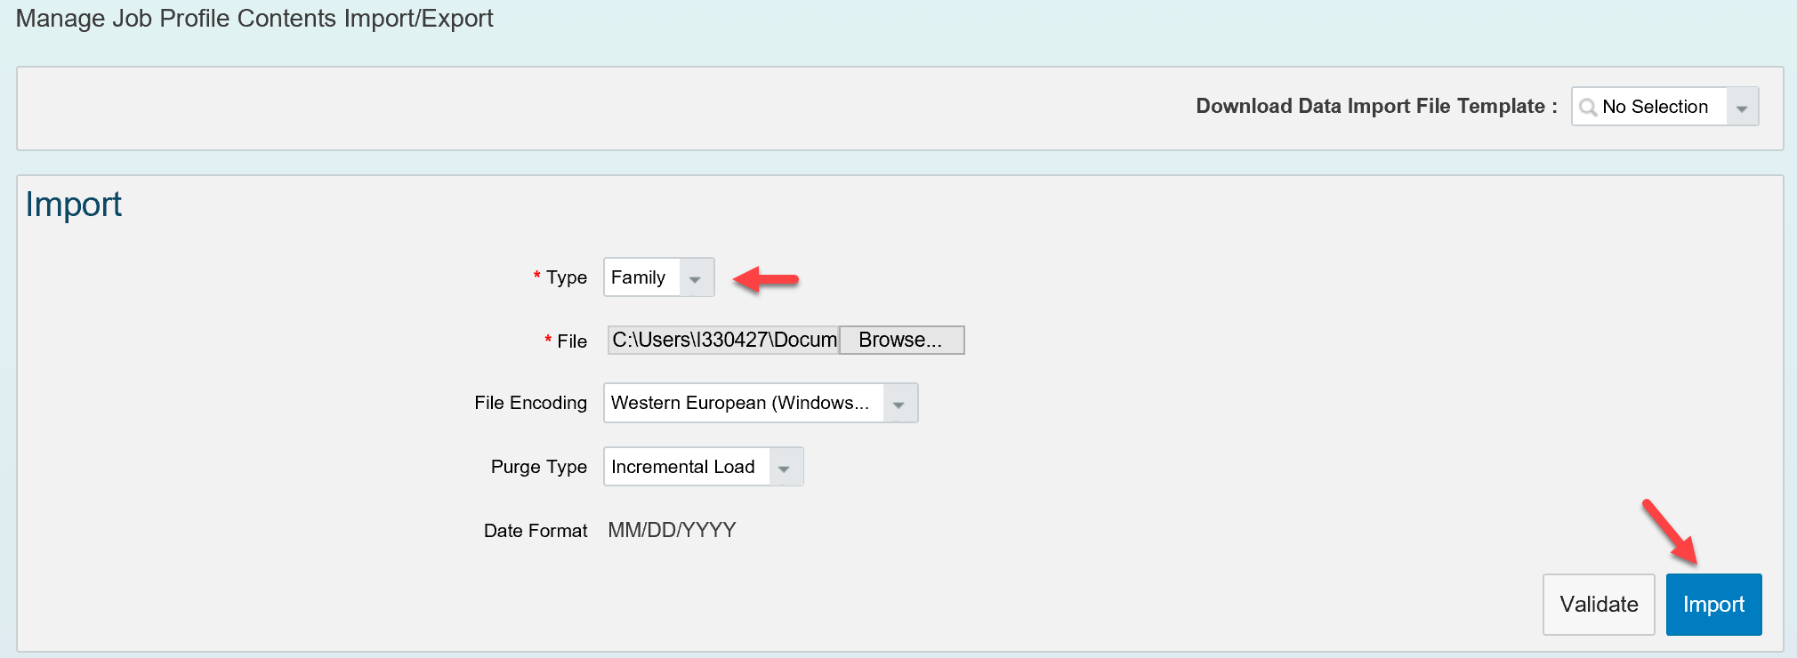1797x658 pixels.
Task: Open the File Encoding dropdown
Action: (x=761, y=403)
